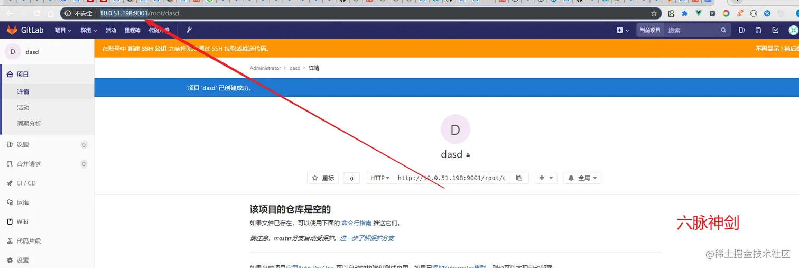Open Wiki in the sidebar
Viewport: 799px width, 268px height.
tap(47, 221)
